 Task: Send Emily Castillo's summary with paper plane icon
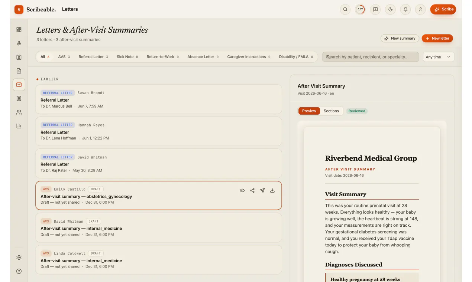click(262, 190)
